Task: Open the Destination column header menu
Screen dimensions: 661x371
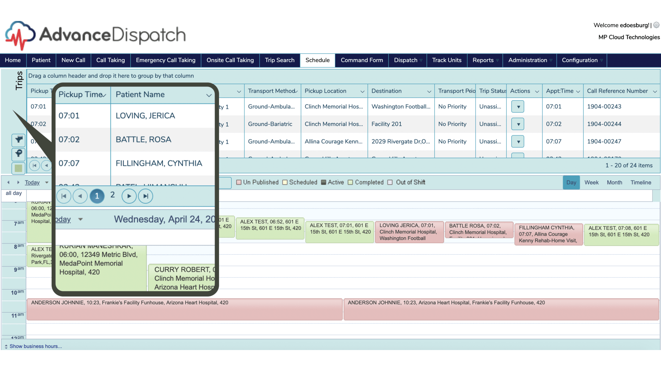Action: pos(429,91)
